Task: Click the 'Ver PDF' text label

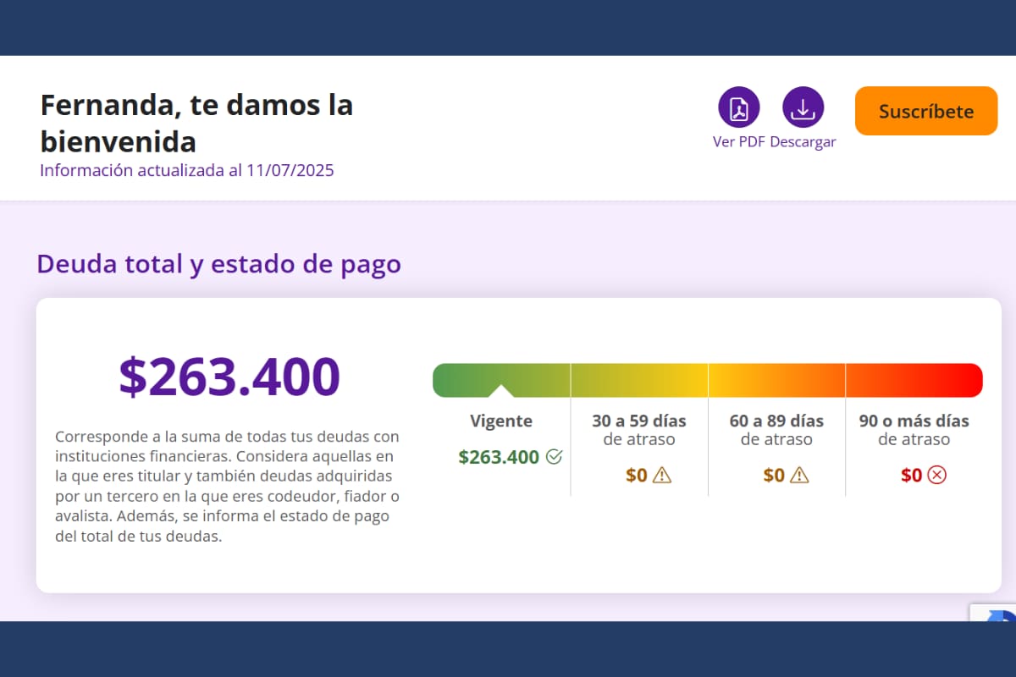Action: [x=739, y=142]
